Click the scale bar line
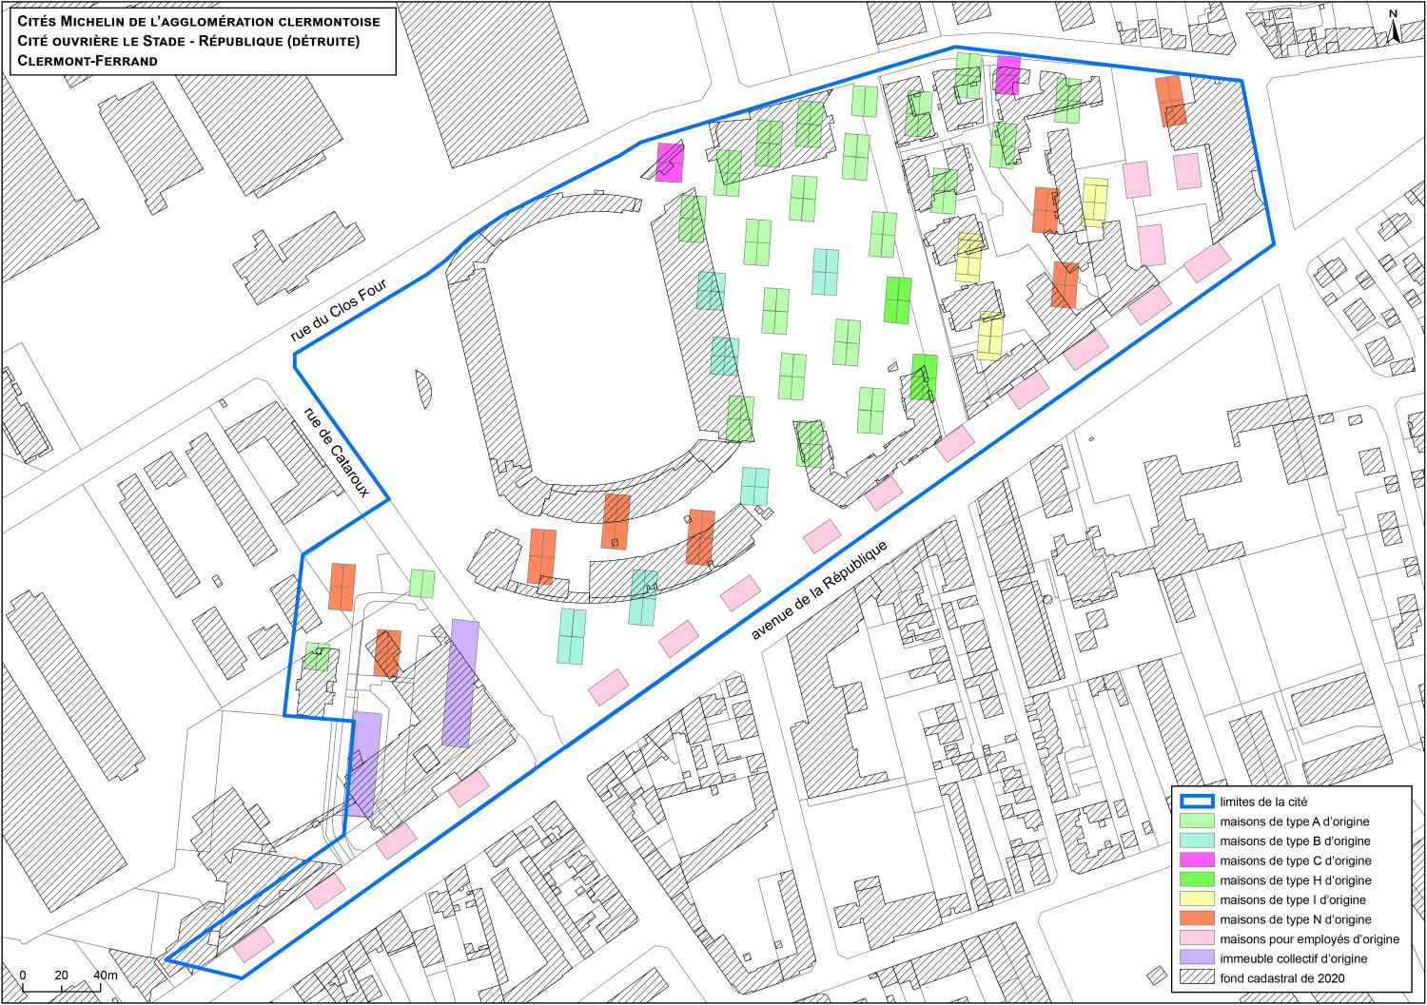This screenshot has height=1005, width=1427. [x=63, y=989]
